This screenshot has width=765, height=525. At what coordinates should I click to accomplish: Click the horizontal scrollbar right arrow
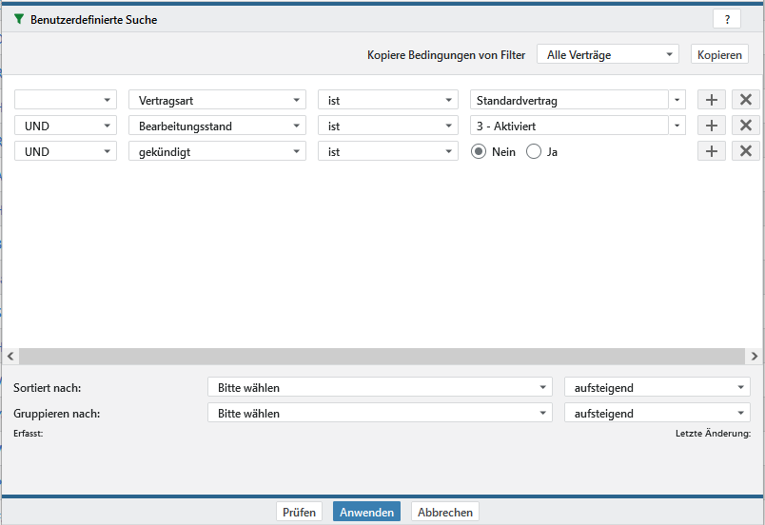click(755, 356)
